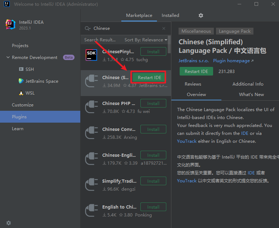
Task: Select the English to Chi... plugin name
Action: coord(119,207)
